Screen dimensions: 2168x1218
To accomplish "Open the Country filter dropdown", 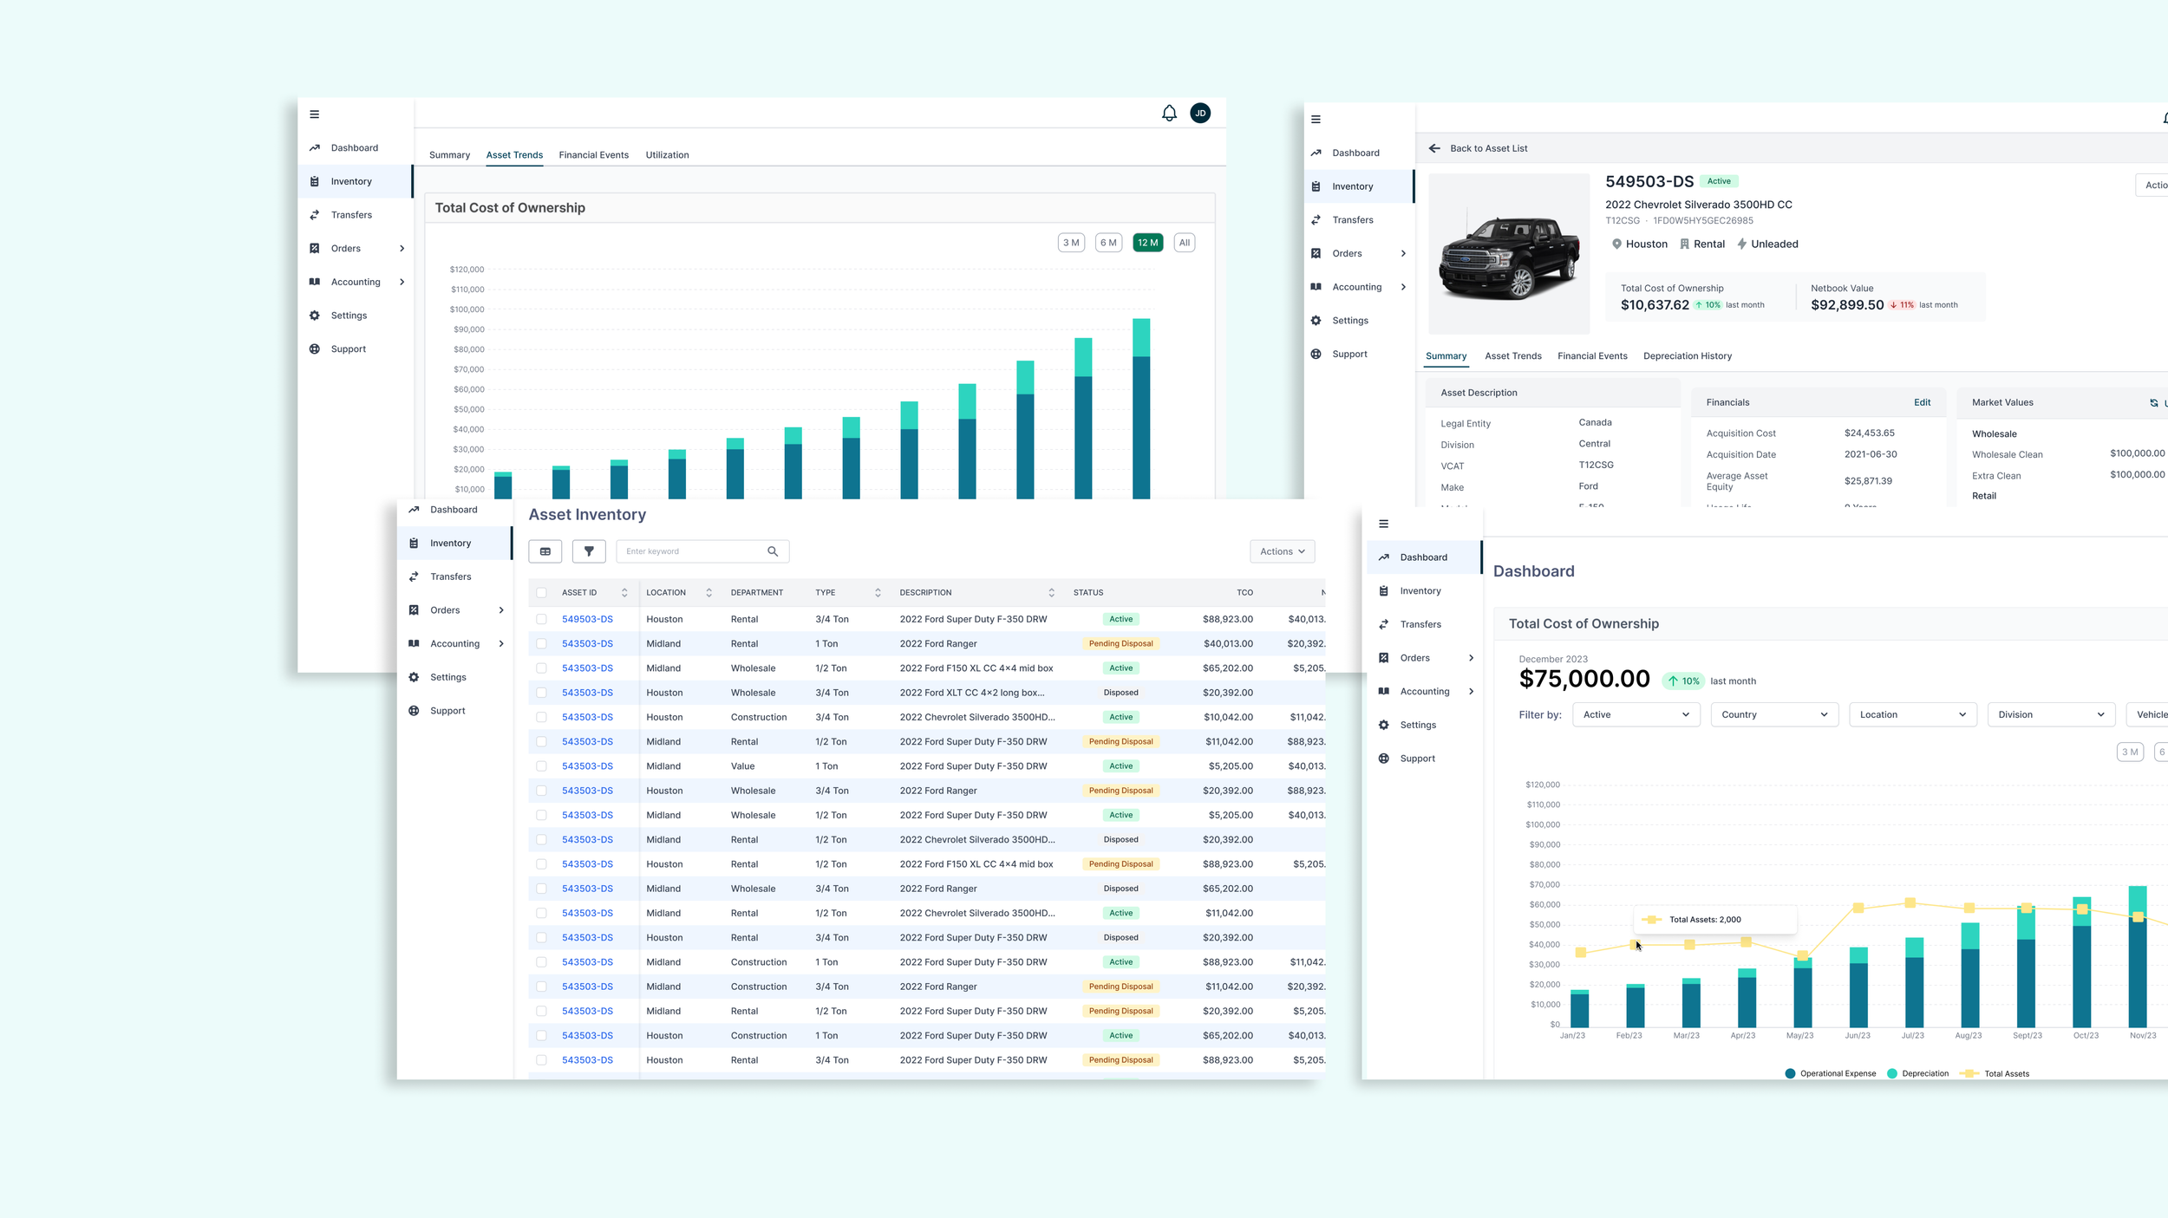I will (x=1773, y=714).
